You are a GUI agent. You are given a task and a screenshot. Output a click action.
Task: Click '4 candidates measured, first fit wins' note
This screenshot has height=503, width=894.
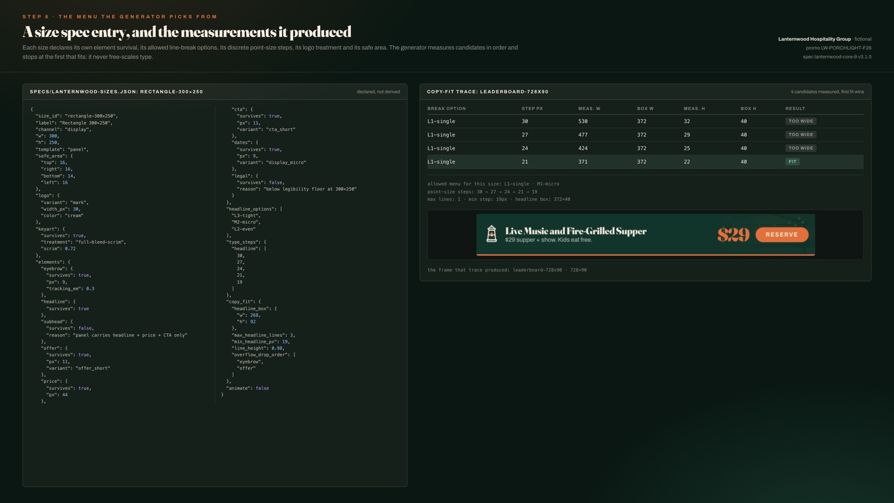click(827, 92)
